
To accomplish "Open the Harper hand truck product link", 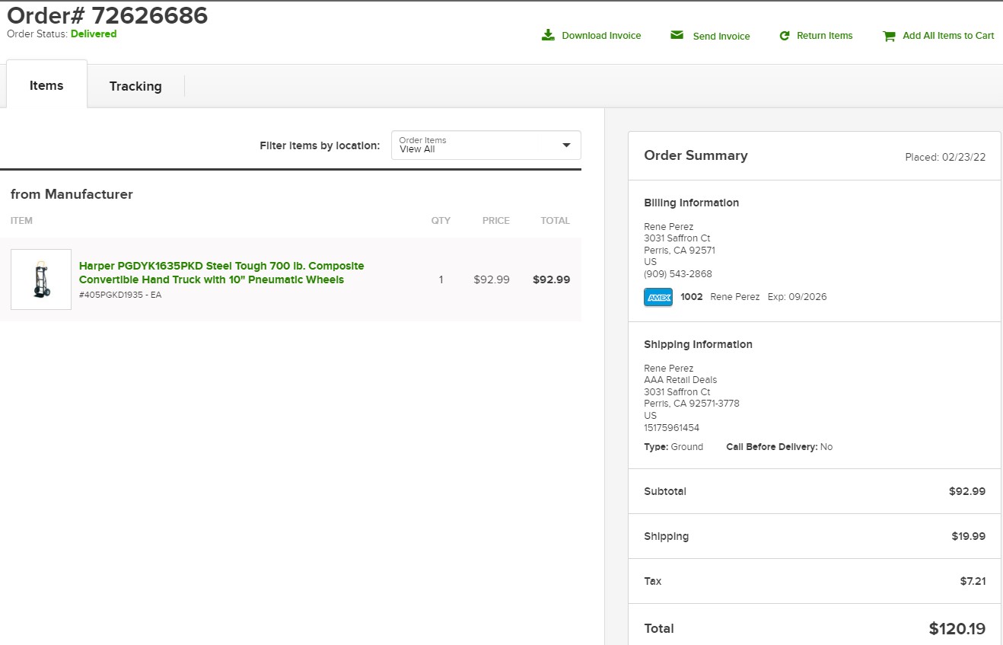I will 221,273.
